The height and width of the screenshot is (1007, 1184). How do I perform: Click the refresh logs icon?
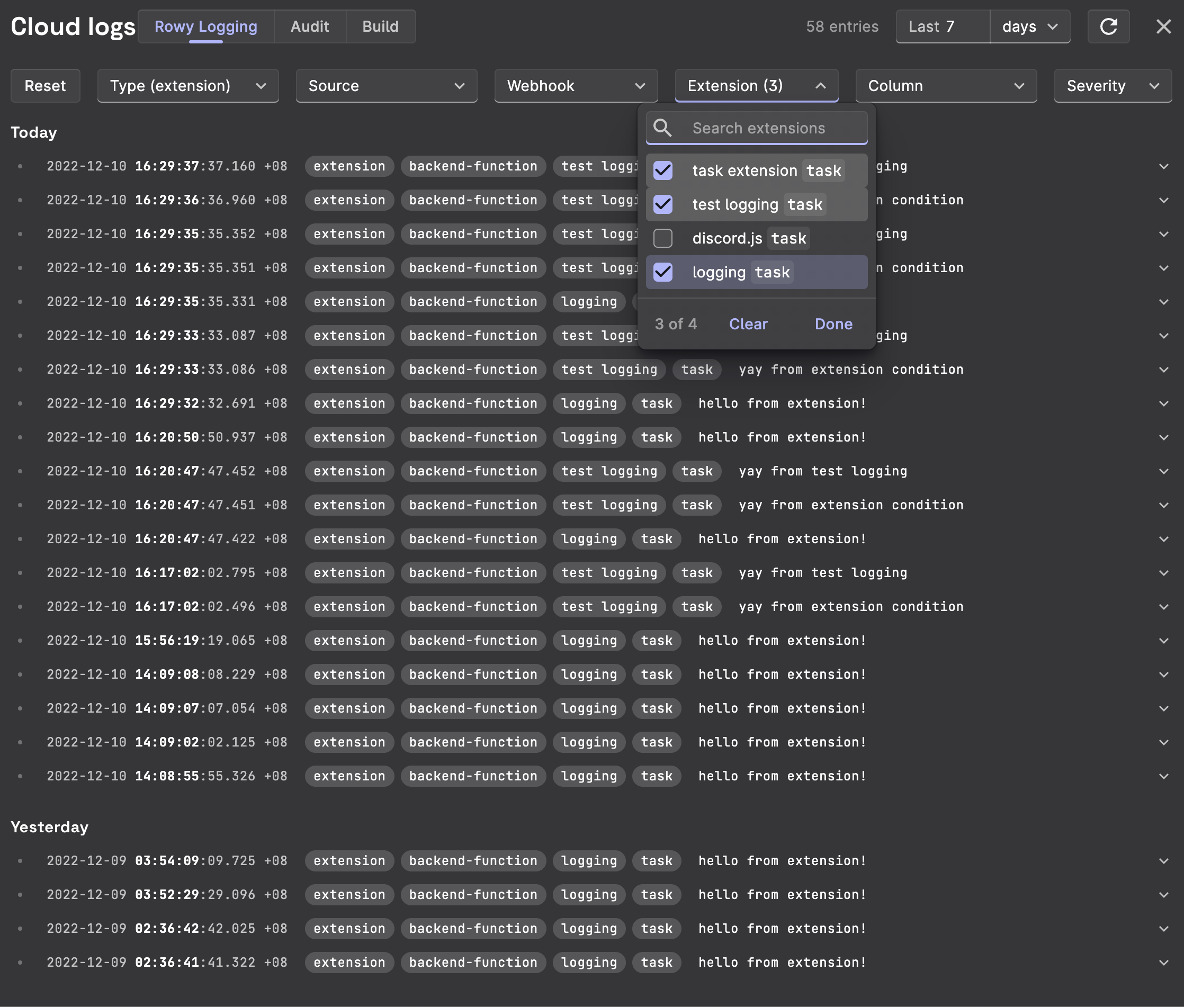tap(1108, 27)
